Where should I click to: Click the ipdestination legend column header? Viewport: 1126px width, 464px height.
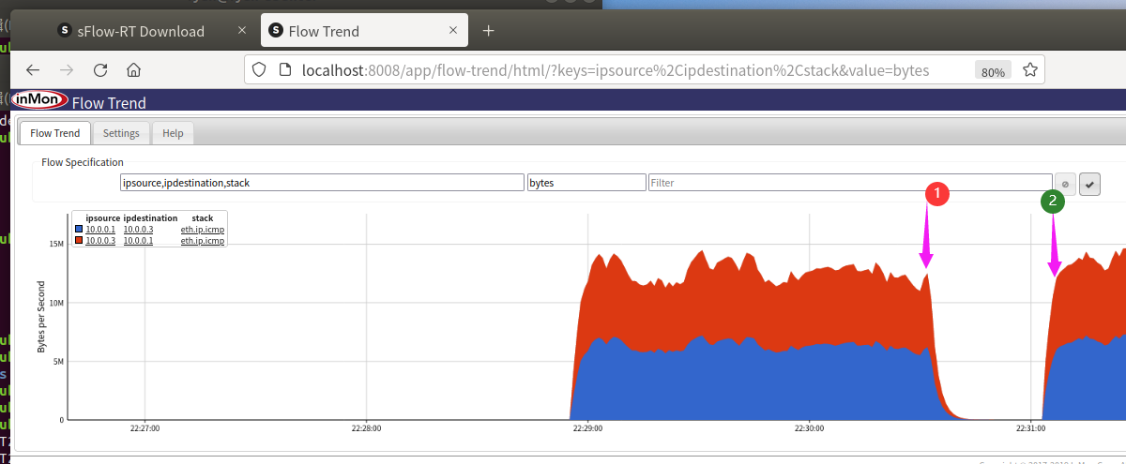point(150,217)
